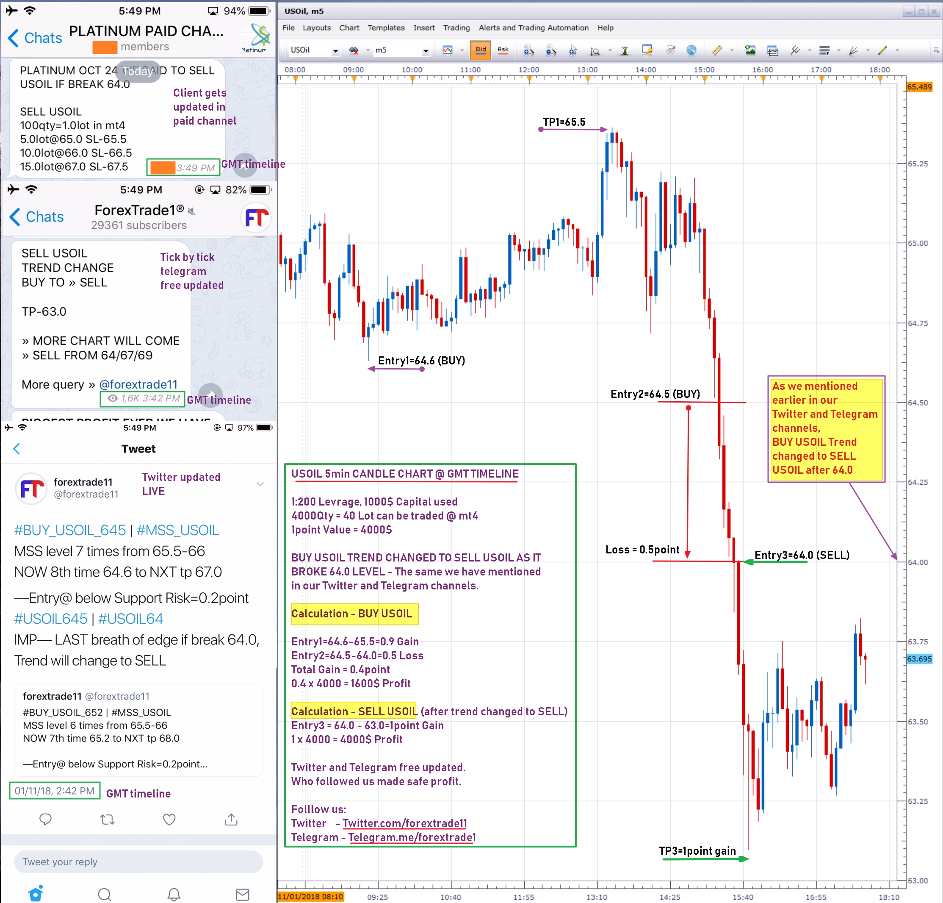Open the quoted forextrade11 tweet
This screenshot has height=903, width=943.
[x=138, y=730]
